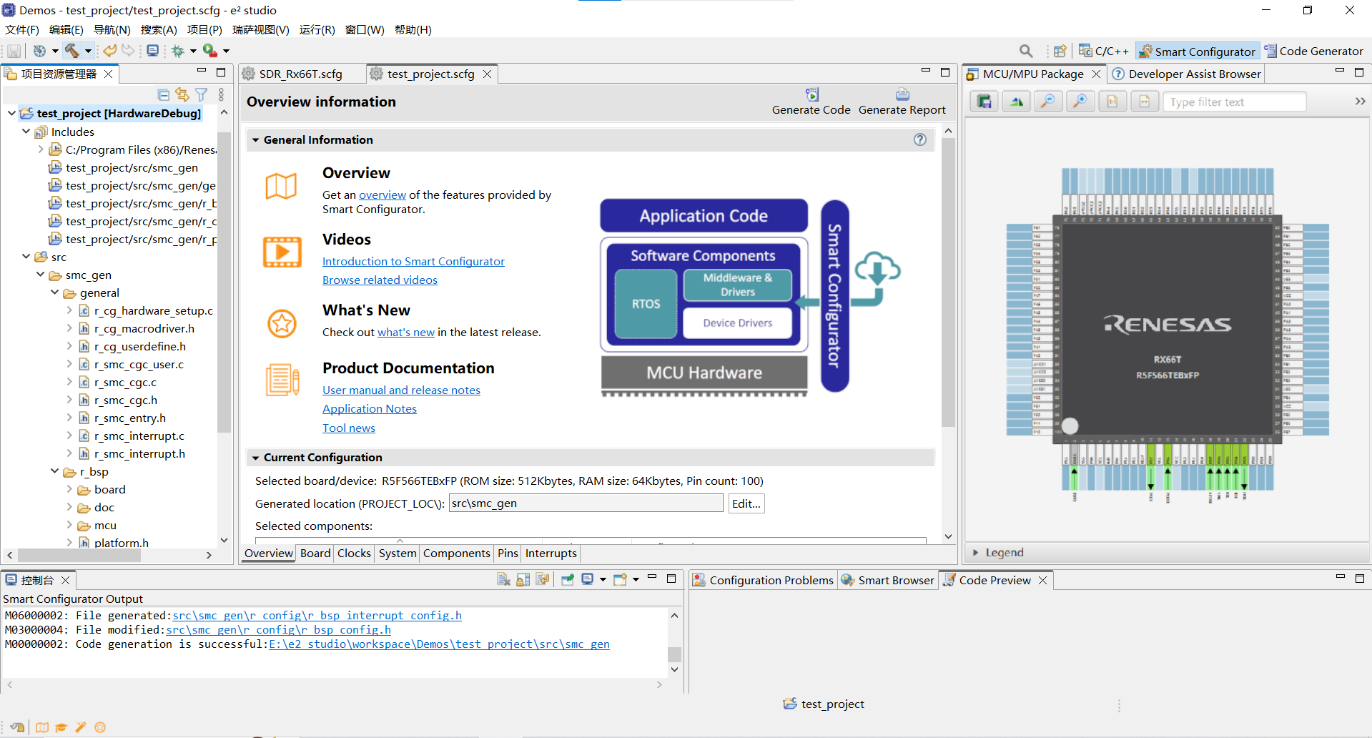
Task: Click Browse related videos link
Action: point(380,280)
